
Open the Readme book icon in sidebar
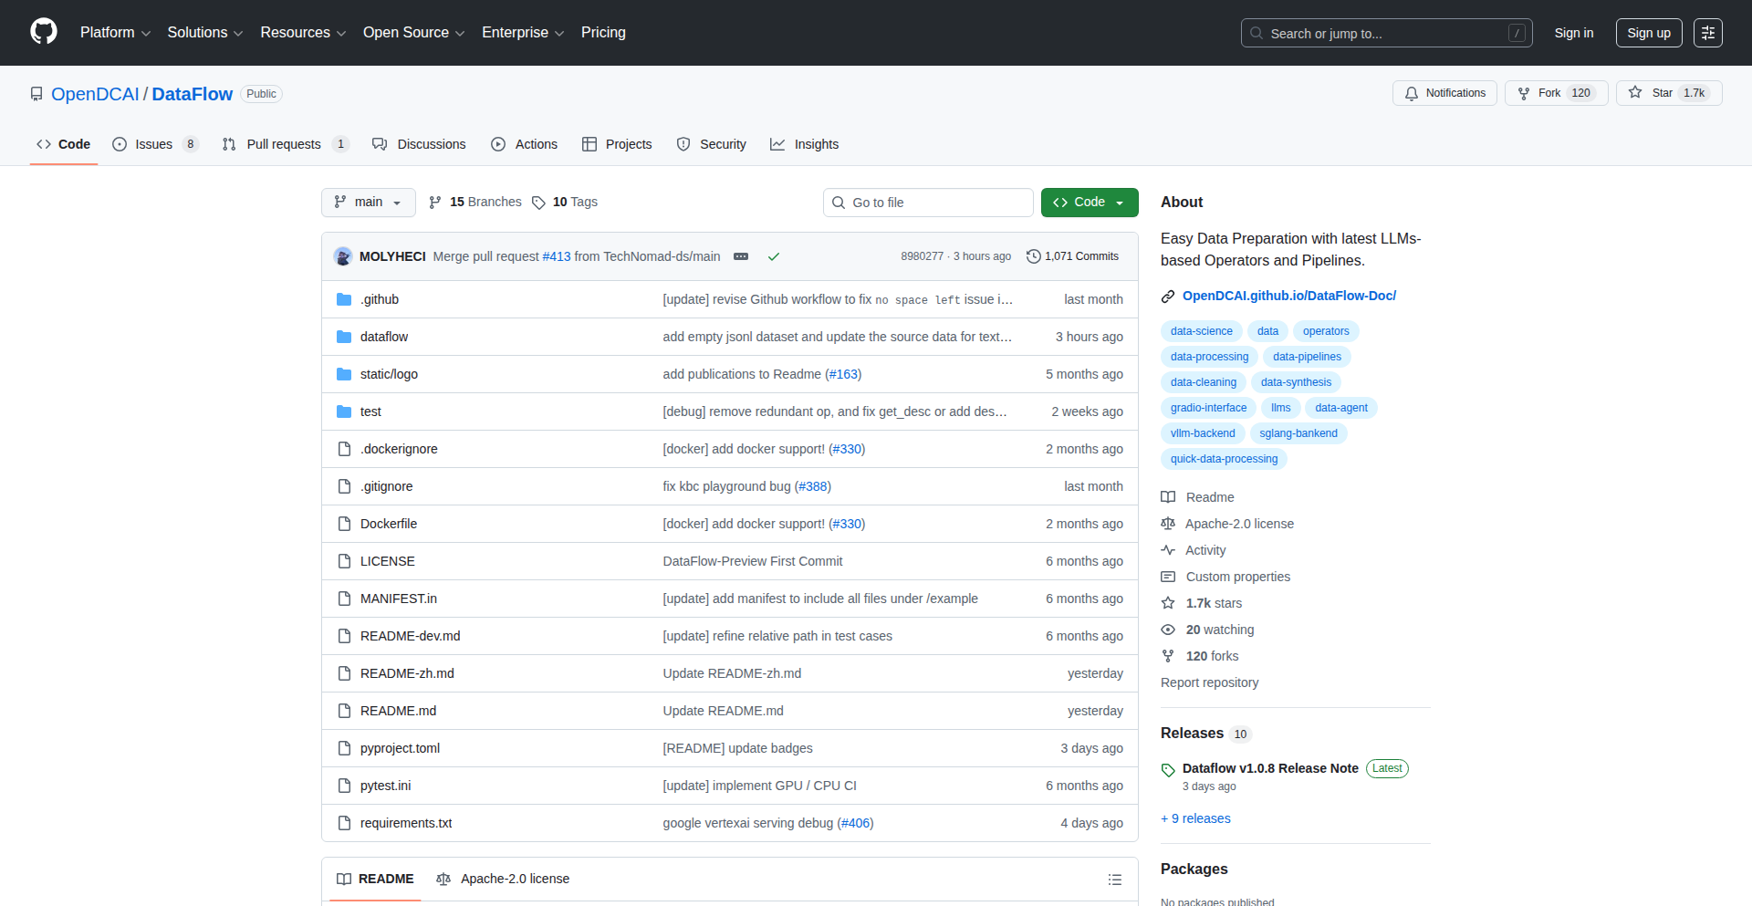(1168, 497)
